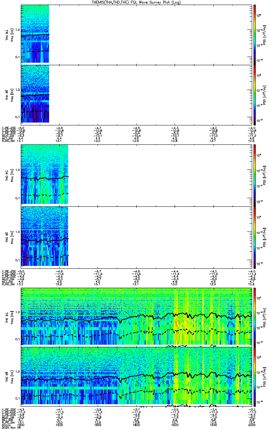
Task: Click the 1900 time tick label
Action: tap(137, 425)
